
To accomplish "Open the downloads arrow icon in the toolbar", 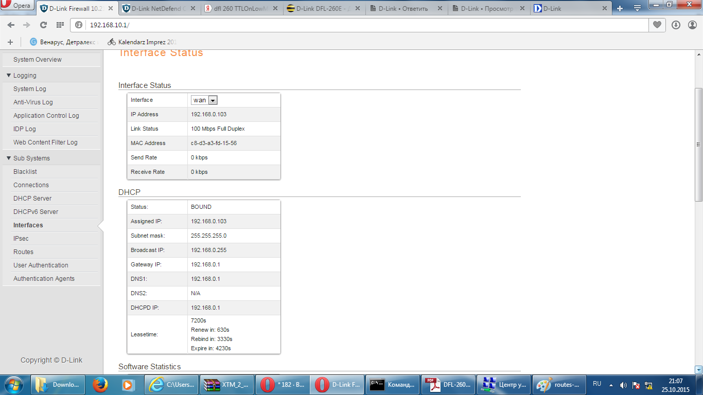I will click(676, 25).
